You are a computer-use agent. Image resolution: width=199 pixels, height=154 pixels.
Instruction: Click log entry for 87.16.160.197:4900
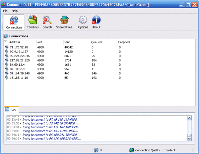[43, 120]
